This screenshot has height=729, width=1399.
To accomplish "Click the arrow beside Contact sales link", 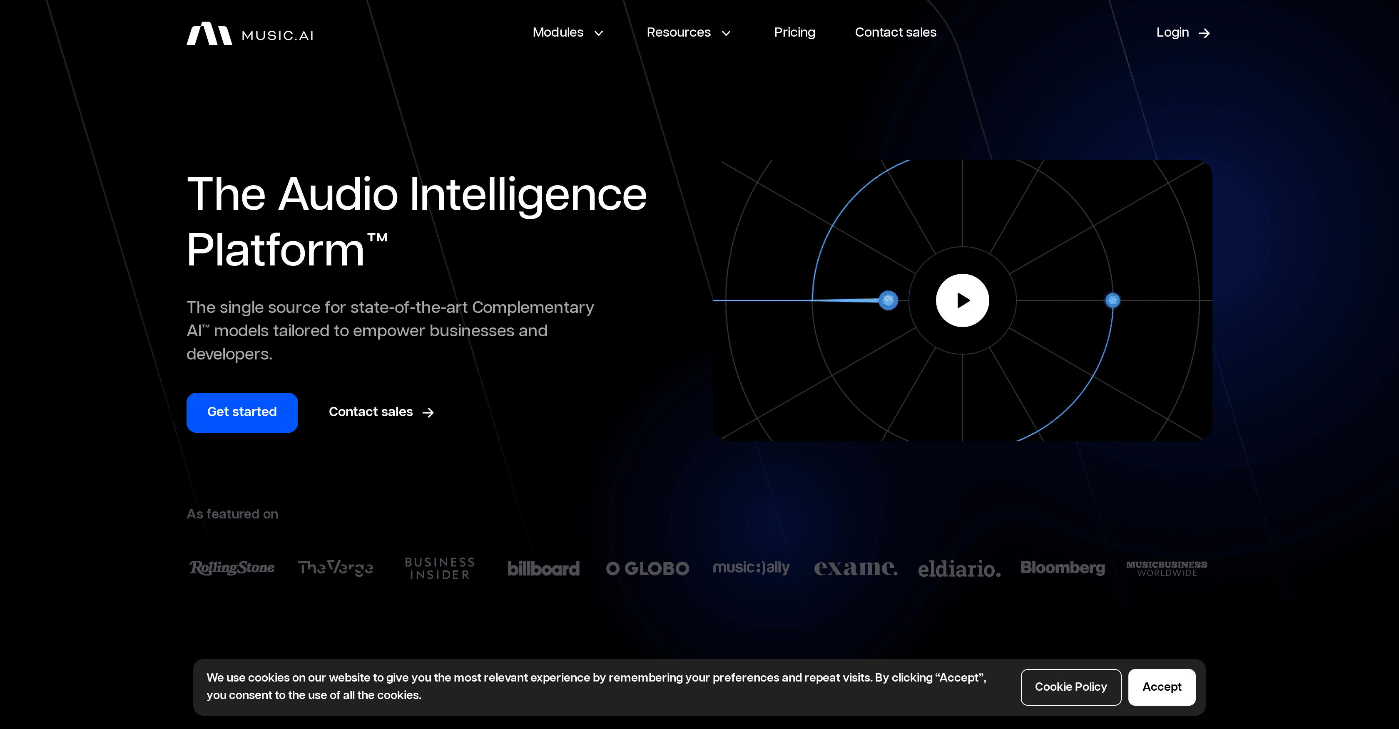I will click(428, 412).
